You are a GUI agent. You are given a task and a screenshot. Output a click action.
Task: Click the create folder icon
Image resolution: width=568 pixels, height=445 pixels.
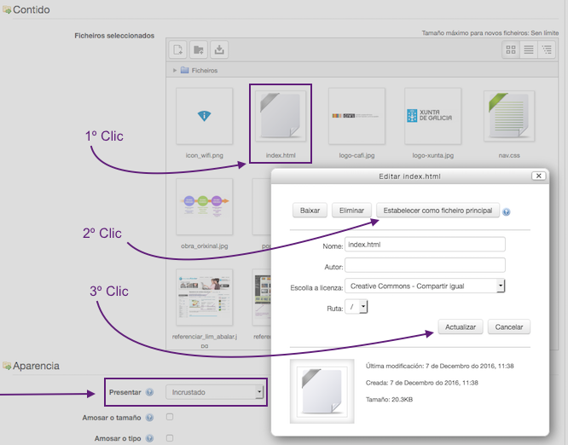tap(199, 49)
